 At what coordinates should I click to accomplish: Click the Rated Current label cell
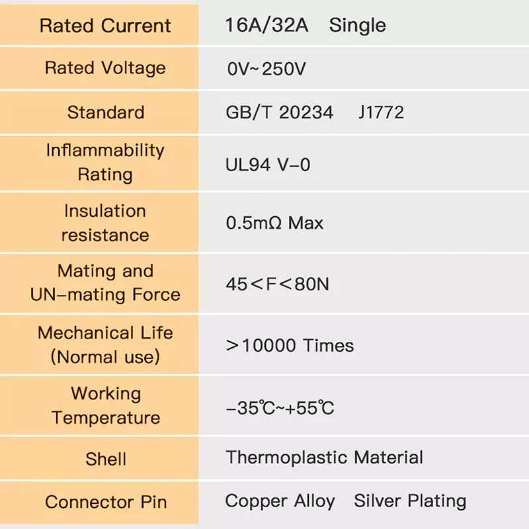[x=105, y=26]
